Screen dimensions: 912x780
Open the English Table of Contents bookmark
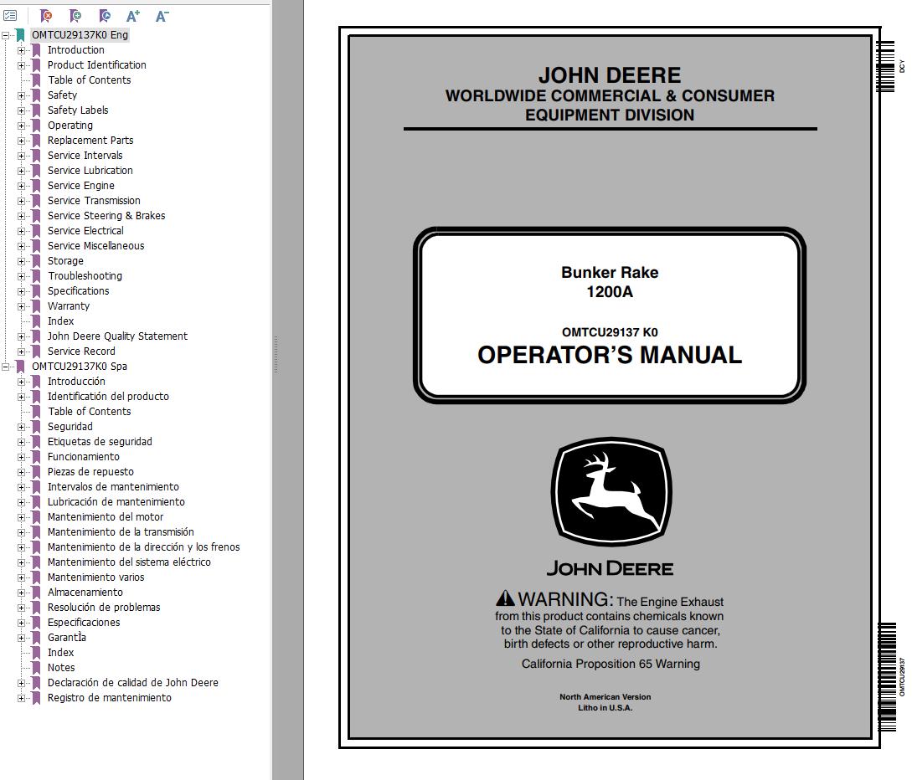(x=89, y=80)
